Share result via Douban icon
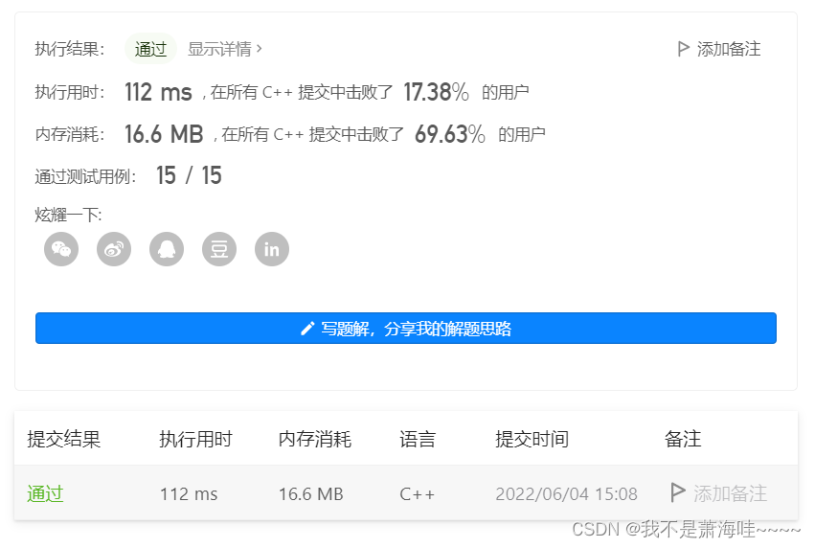Viewport: 815px width, 548px height. point(219,249)
